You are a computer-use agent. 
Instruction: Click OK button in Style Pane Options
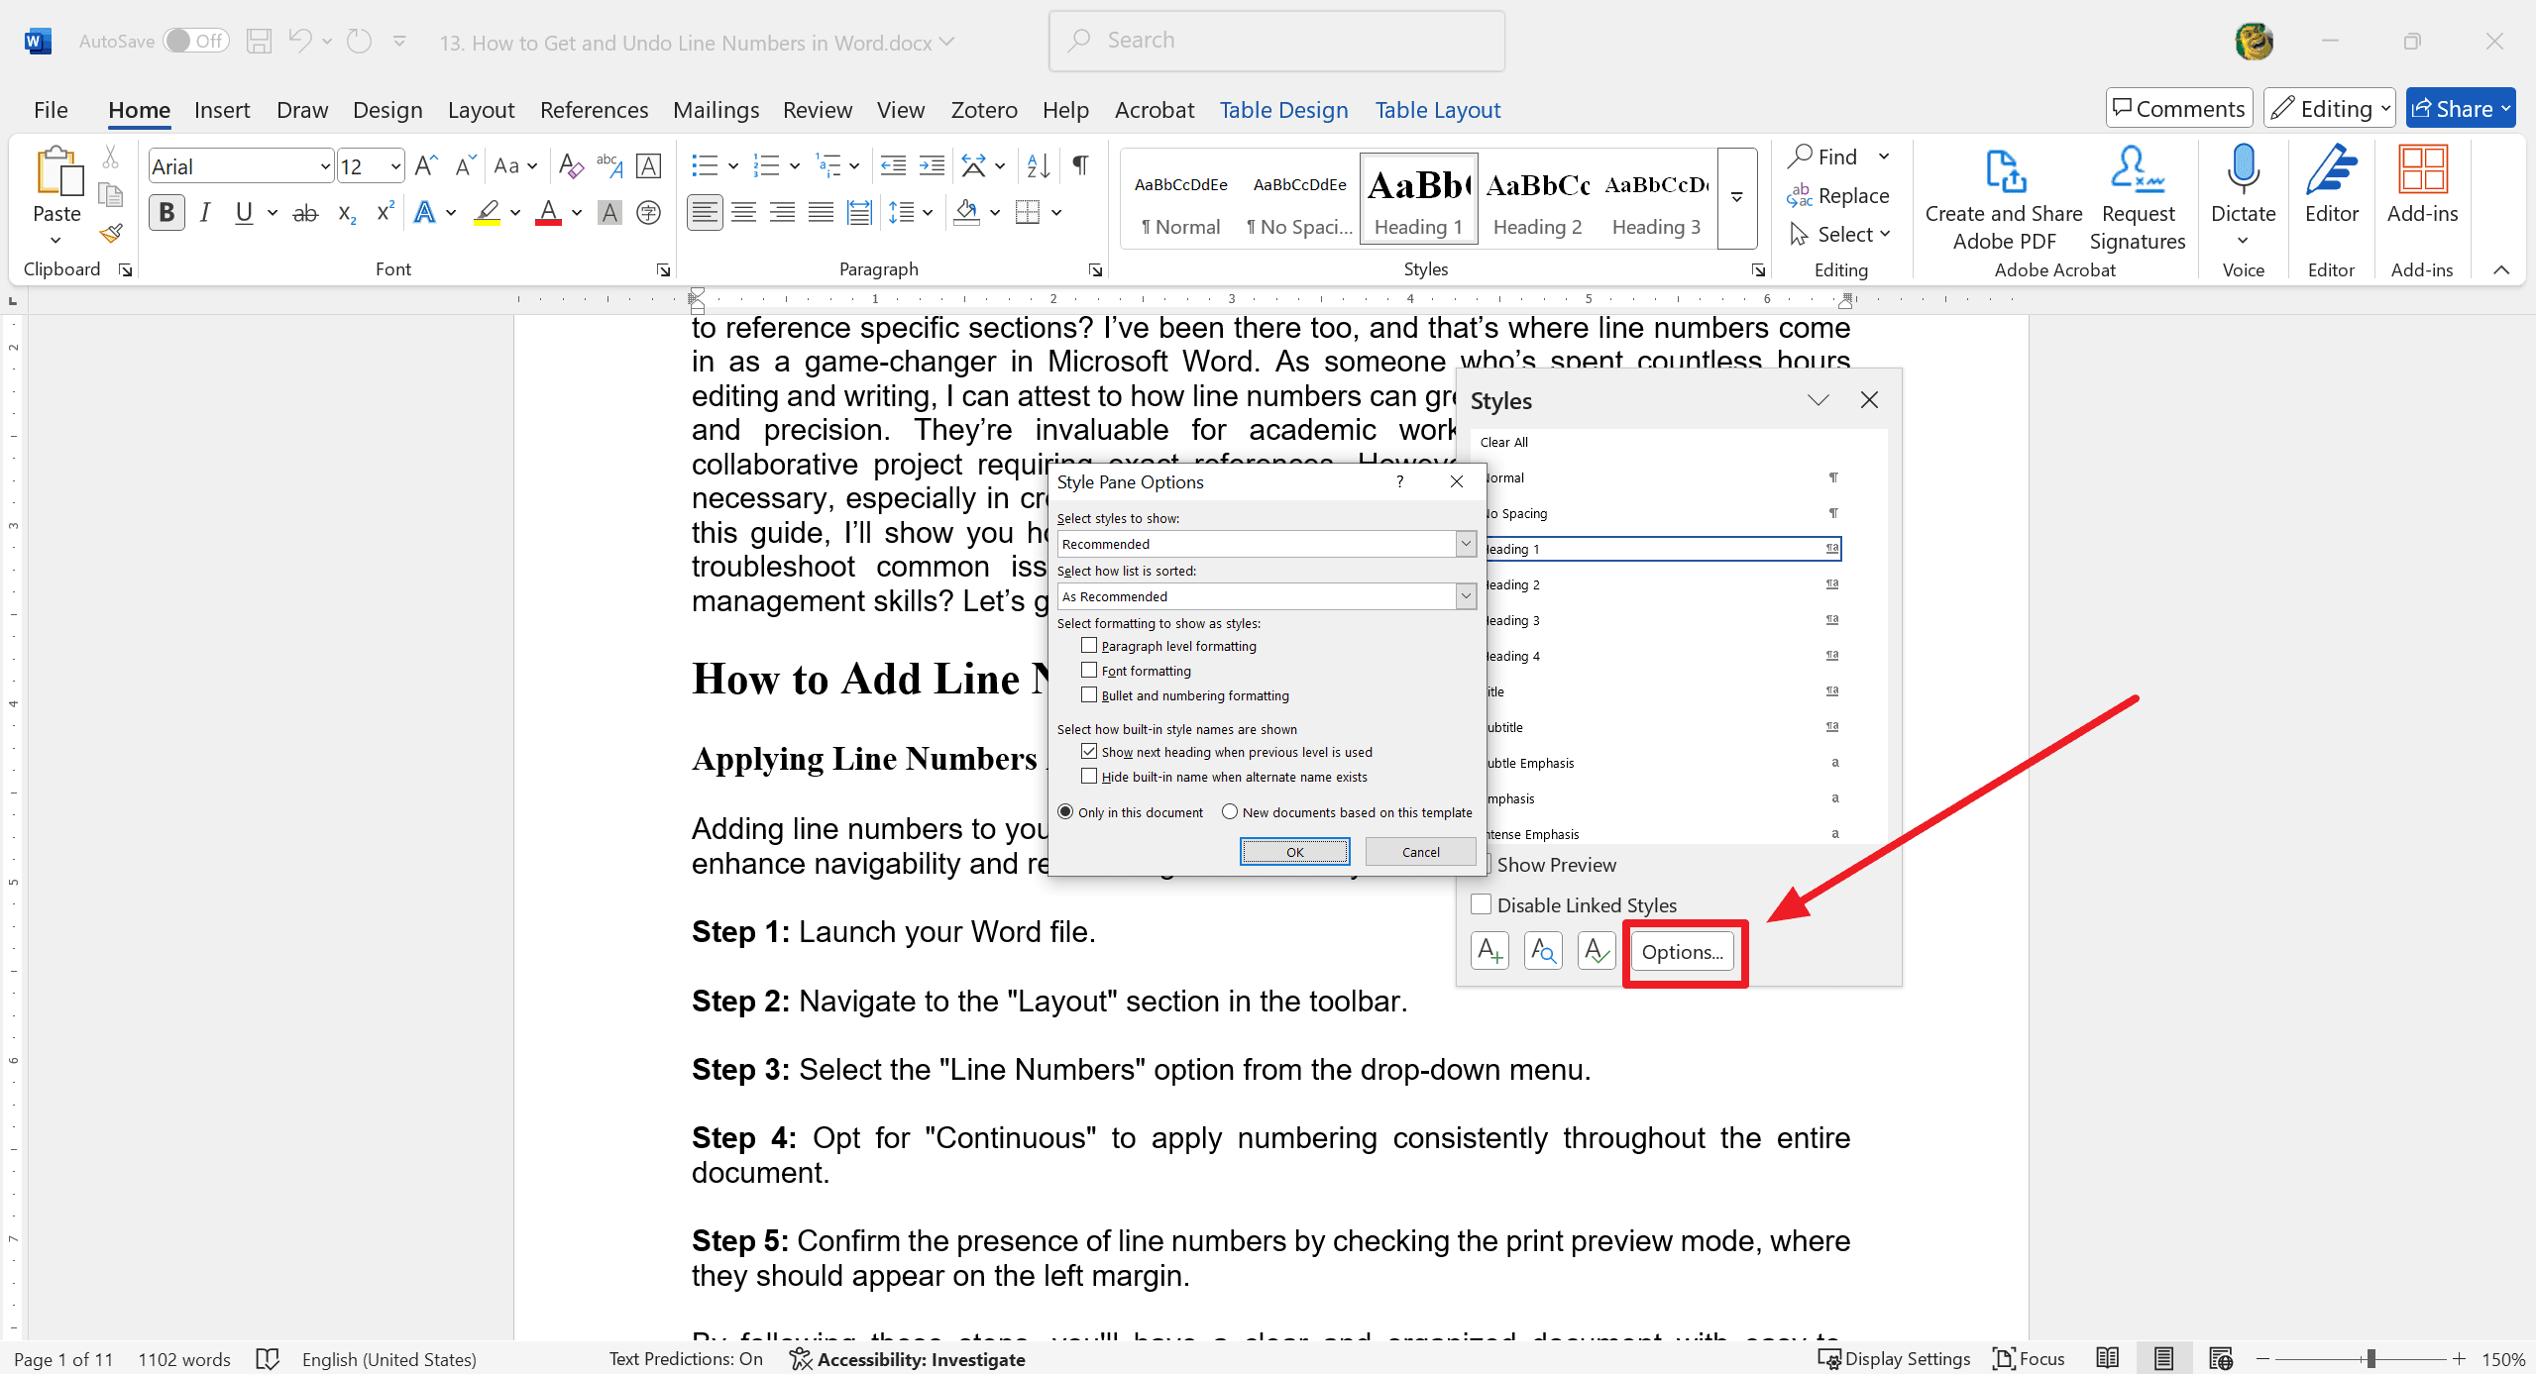click(x=1294, y=851)
